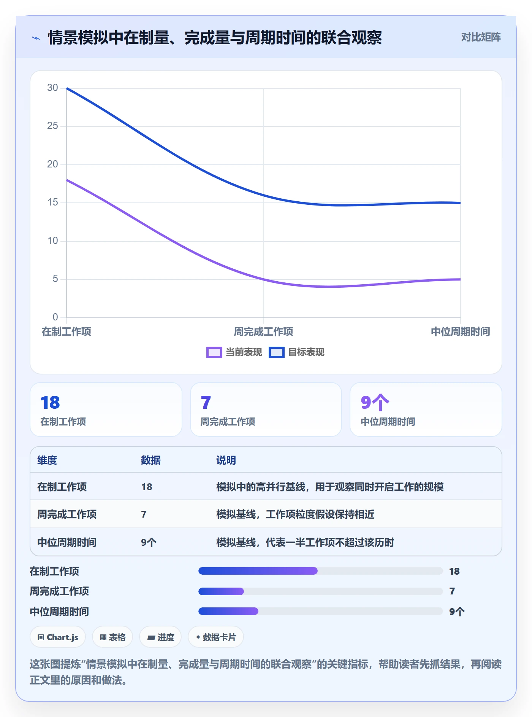This screenshot has width=532, height=717.
Task: Click the 在制工作项 x-axis label on chart
Action: coord(66,332)
